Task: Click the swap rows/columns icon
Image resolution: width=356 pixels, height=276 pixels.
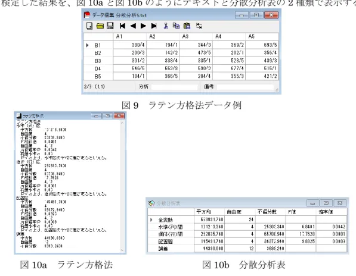Action: click(x=199, y=26)
